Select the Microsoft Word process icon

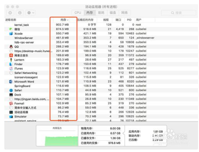click(x=11, y=82)
